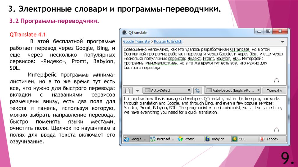
Task: Clear fields with the blank page icon
Action: click(128, 90)
